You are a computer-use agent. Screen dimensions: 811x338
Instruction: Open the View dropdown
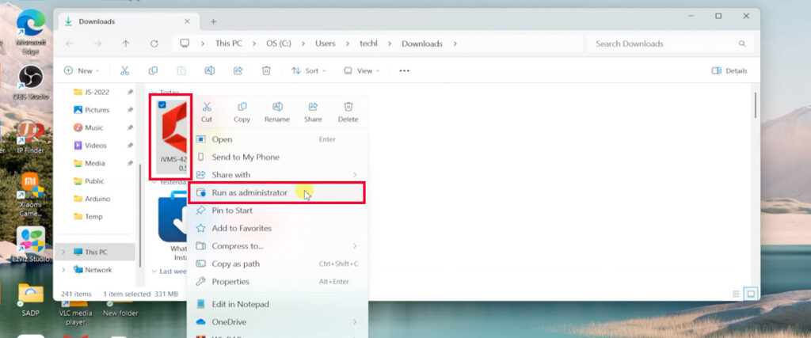point(361,70)
